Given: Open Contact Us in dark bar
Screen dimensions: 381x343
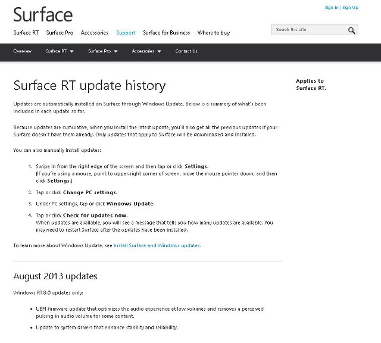Looking at the screenshot, I should [x=186, y=51].
